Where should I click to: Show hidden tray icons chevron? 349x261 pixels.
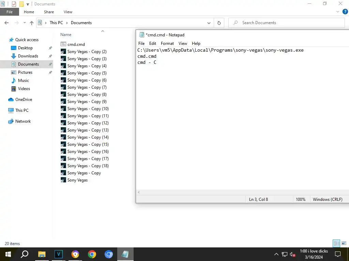pos(276,254)
